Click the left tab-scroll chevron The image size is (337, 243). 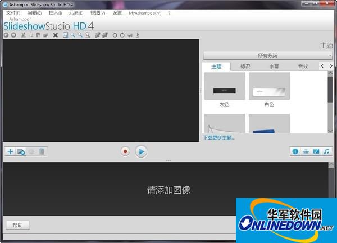pyautogui.click(x=322, y=66)
